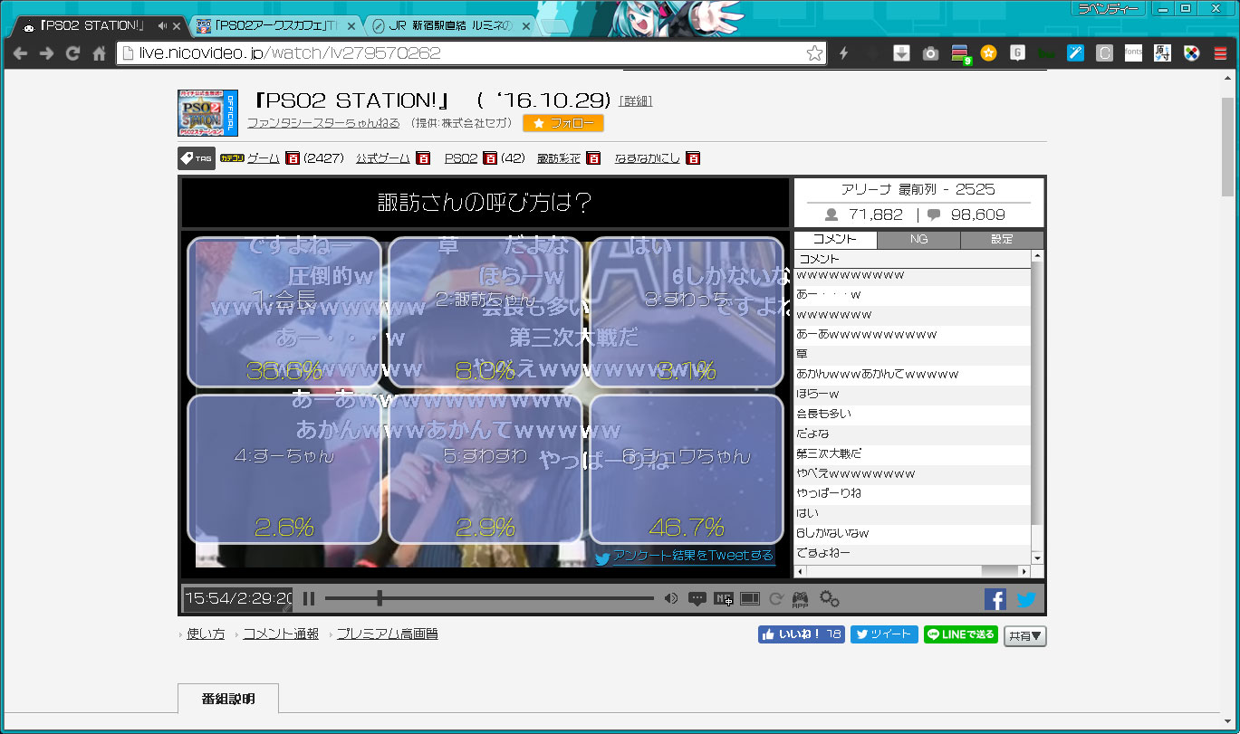Open the 詳細 details link

[636, 100]
